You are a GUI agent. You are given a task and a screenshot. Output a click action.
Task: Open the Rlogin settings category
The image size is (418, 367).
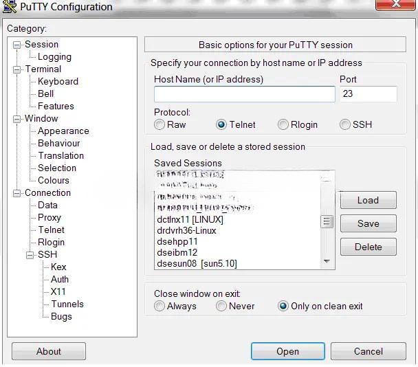(51, 243)
